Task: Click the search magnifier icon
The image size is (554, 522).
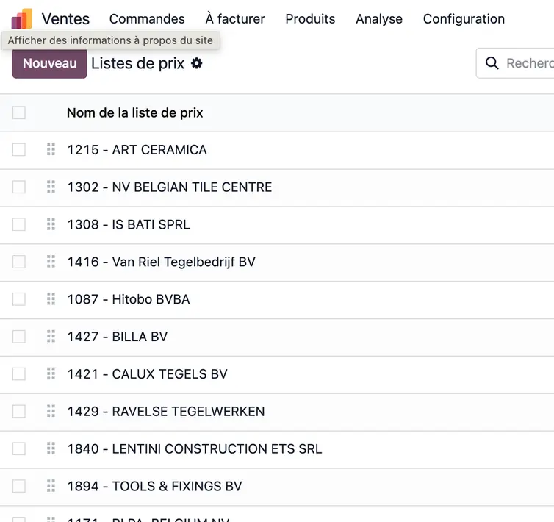Action: click(492, 64)
